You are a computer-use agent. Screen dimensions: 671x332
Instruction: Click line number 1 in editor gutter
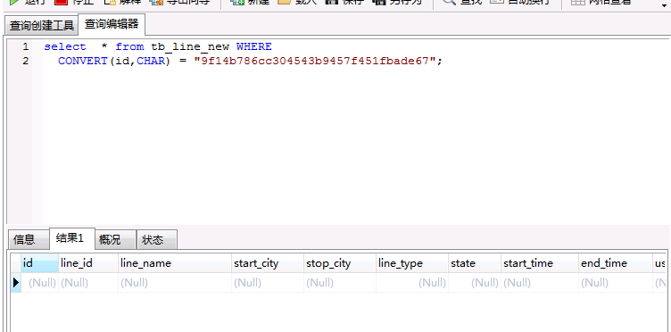(26, 46)
